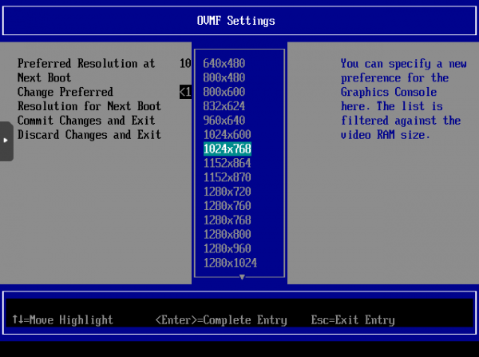This screenshot has width=479, height=357.
Task: Pick the 960x640 resolution entry
Action: tap(224, 120)
